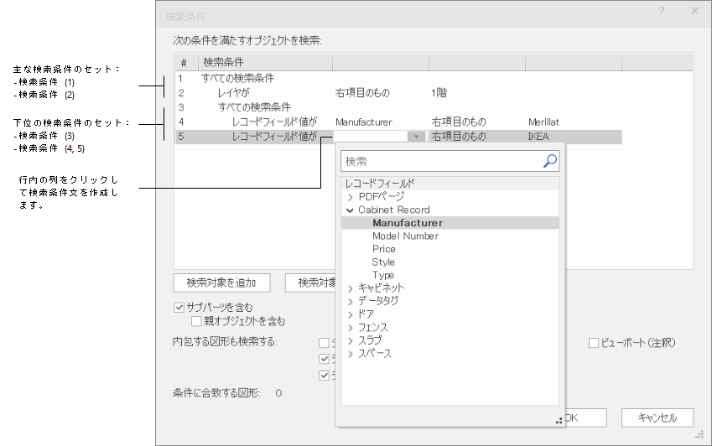Viewport: 712px width, 446px height.
Task: Click the dropdown popup's resize grip
Action: coord(559,420)
